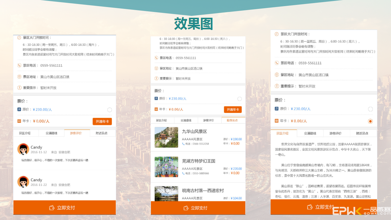Image resolution: width=391 pixels, height=220 pixels.
Task: Open the 芜湖方特梦幻王国 castle thumbnail
Action: point(166,167)
